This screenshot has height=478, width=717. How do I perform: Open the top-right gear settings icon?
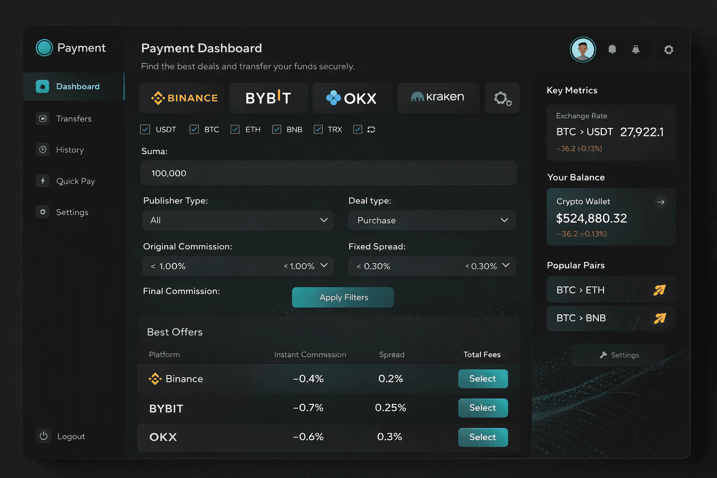(x=669, y=49)
